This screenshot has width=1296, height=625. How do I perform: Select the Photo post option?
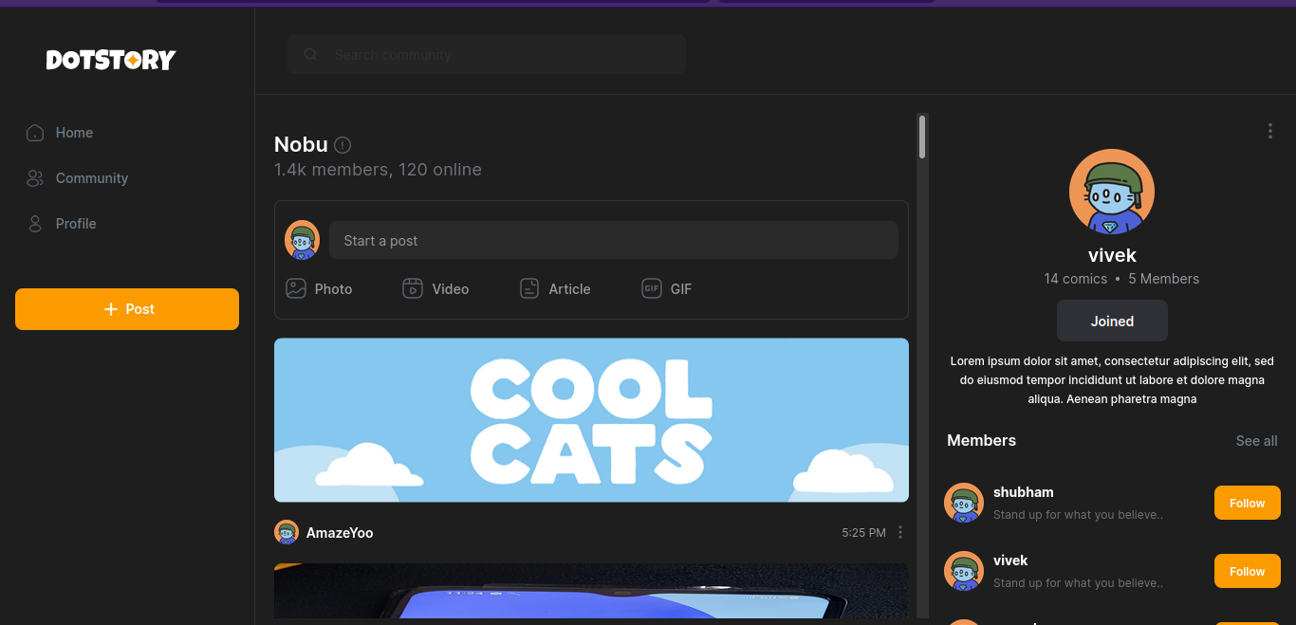click(320, 289)
